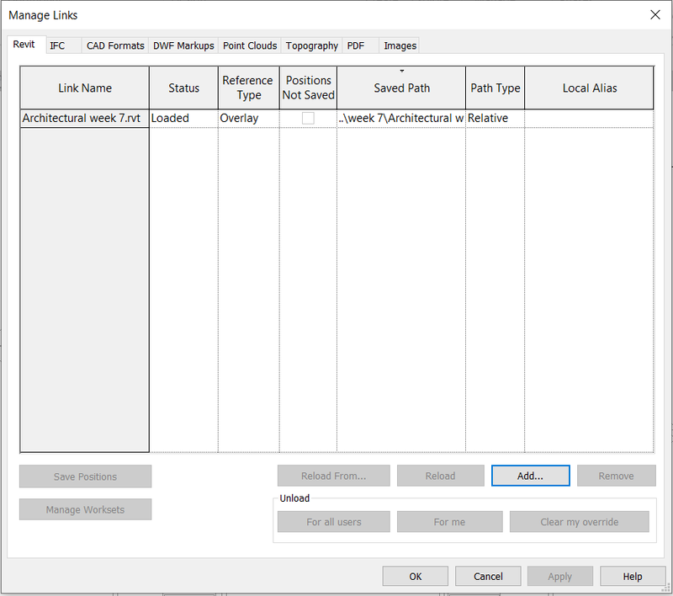Screen dimensions: 673x596
Task: Sort by the Status column header
Action: point(183,88)
